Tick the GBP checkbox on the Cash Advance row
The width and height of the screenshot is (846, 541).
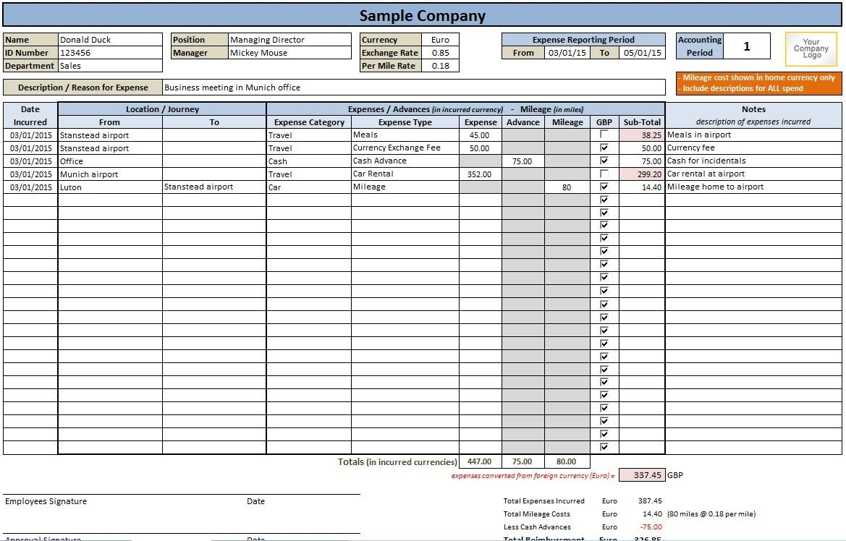click(x=604, y=161)
